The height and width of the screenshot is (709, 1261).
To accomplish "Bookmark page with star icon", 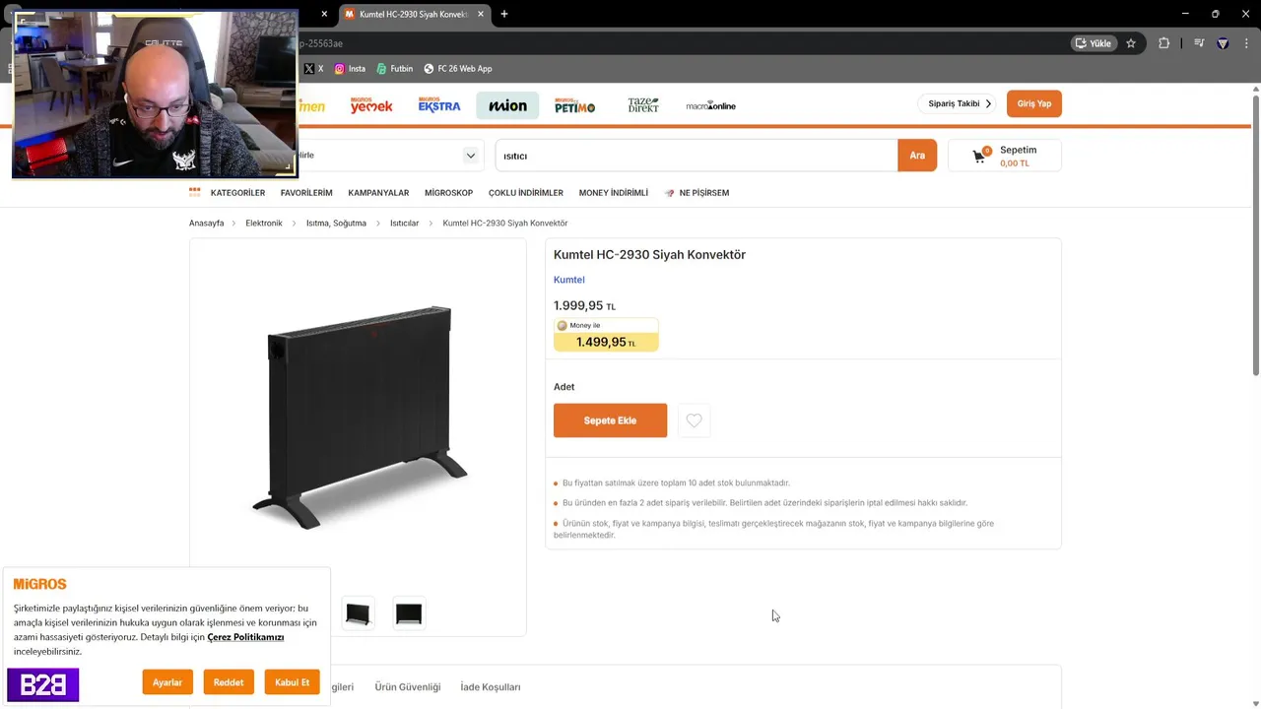I will [1131, 43].
